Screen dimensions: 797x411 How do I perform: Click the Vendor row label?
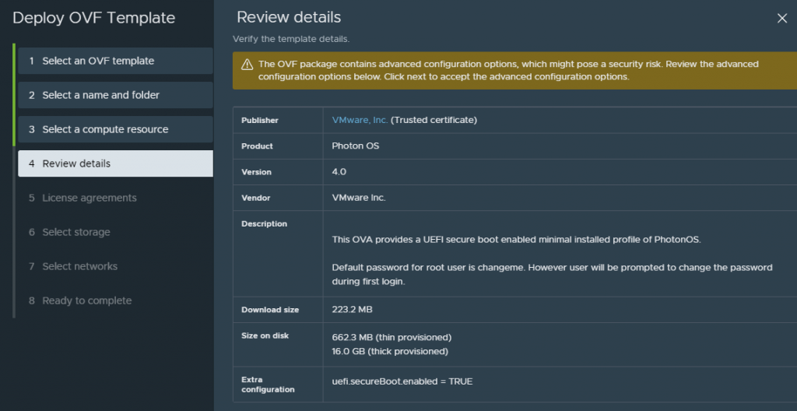[255, 198]
